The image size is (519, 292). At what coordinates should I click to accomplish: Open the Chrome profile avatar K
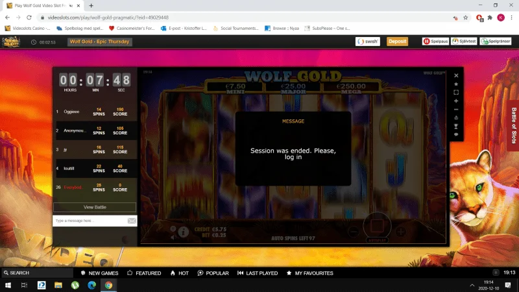pyautogui.click(x=501, y=18)
